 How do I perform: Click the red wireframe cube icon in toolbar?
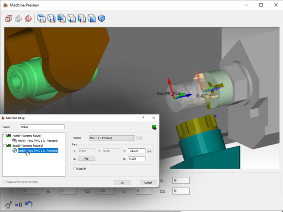tap(9, 18)
